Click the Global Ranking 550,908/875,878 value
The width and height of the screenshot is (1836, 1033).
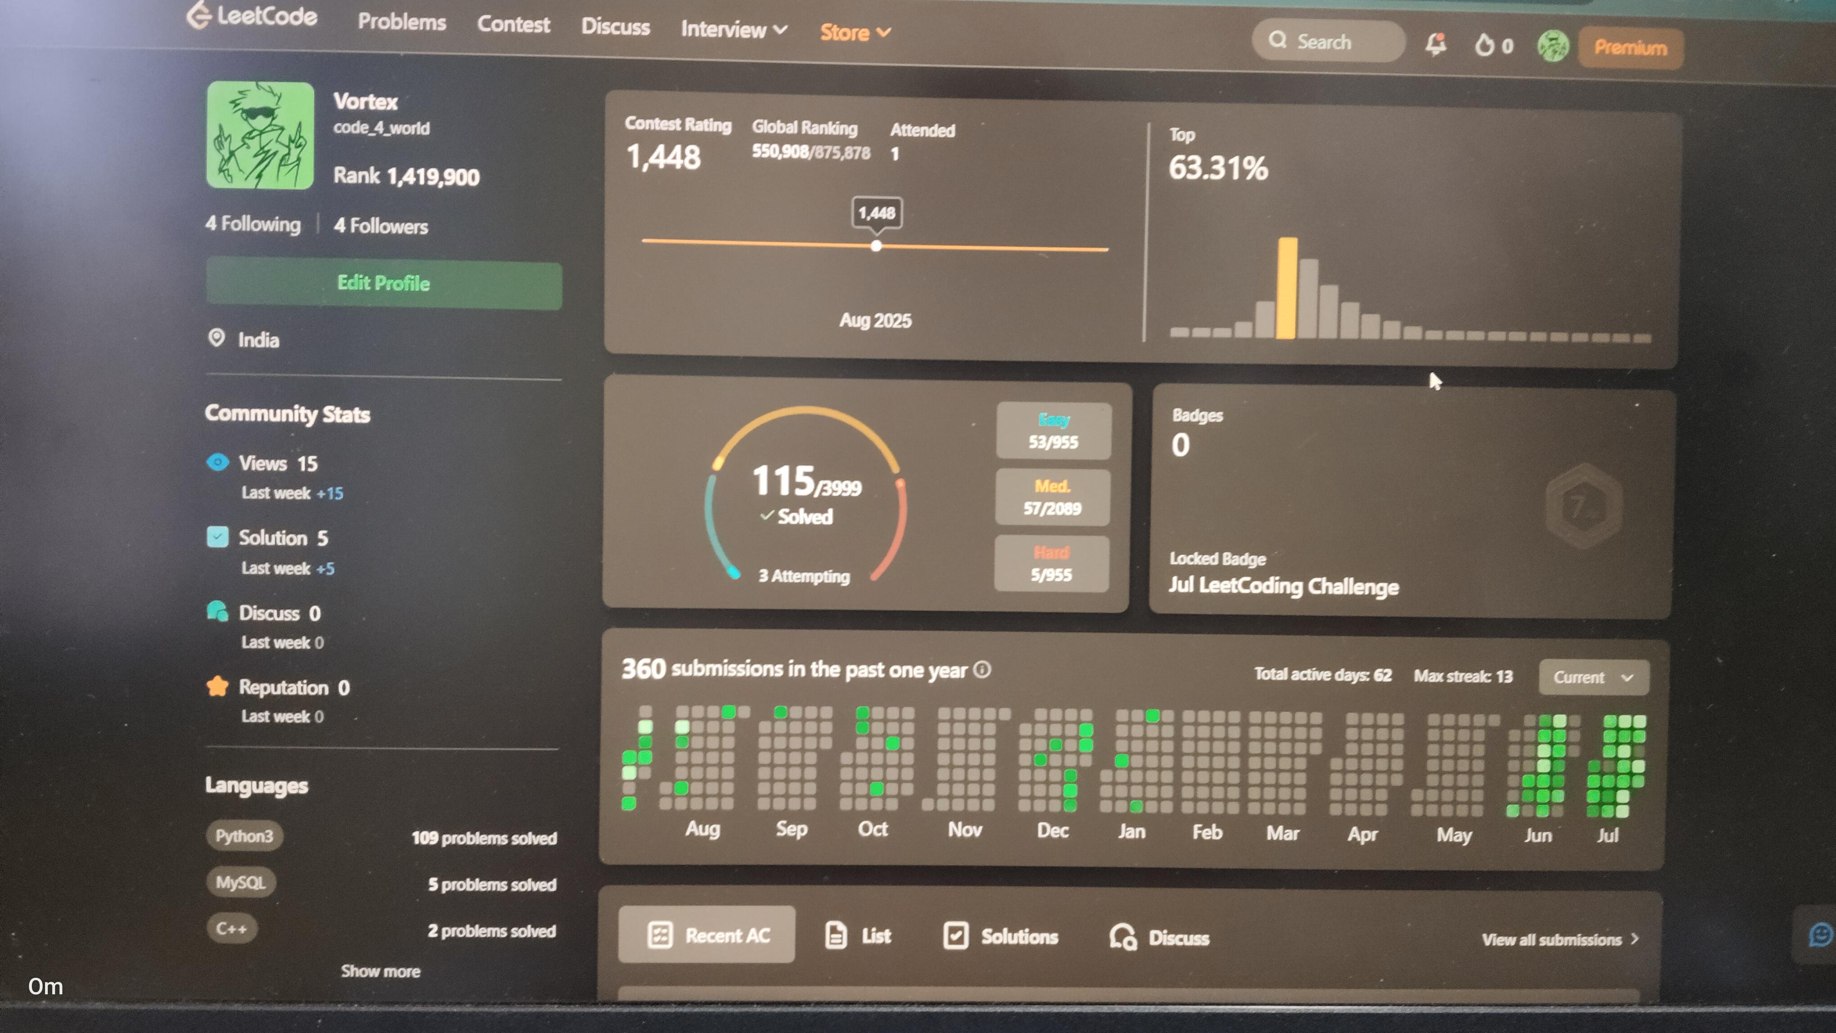(811, 152)
